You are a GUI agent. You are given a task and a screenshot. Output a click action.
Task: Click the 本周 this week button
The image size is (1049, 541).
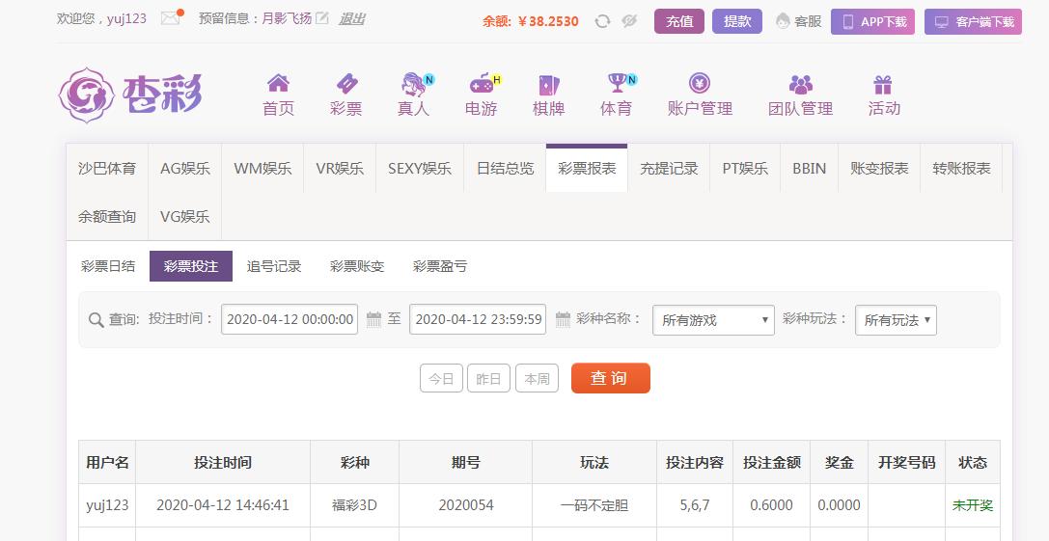click(x=538, y=378)
